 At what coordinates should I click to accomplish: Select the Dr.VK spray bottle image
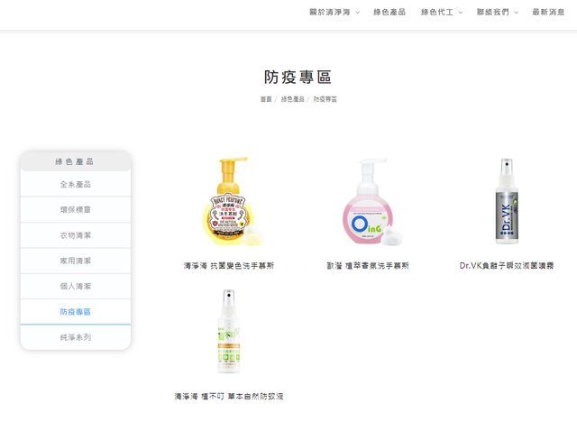click(507, 204)
